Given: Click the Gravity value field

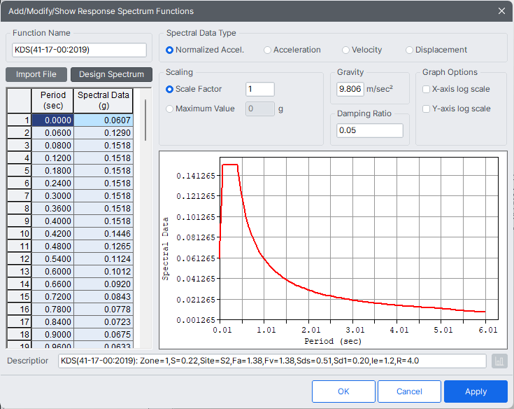Looking at the screenshot, I should 350,89.
